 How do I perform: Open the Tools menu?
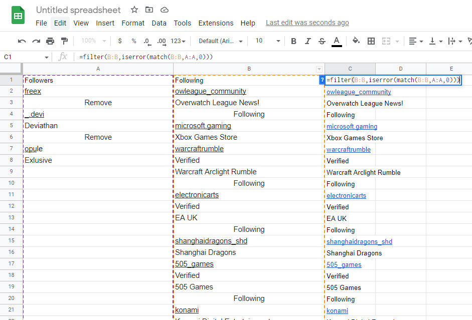tap(183, 23)
